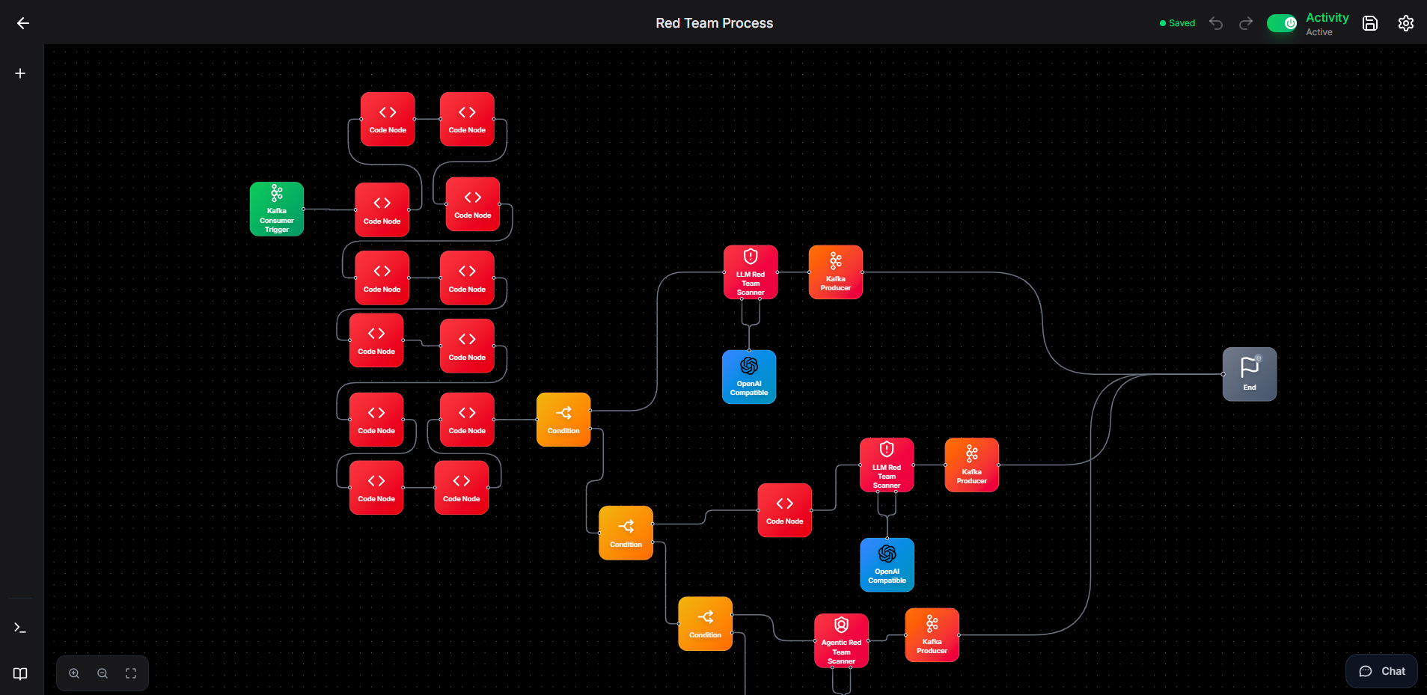The image size is (1427, 695).
Task: Select Code Node between Condition and LLM Scanner
Action: [785, 510]
